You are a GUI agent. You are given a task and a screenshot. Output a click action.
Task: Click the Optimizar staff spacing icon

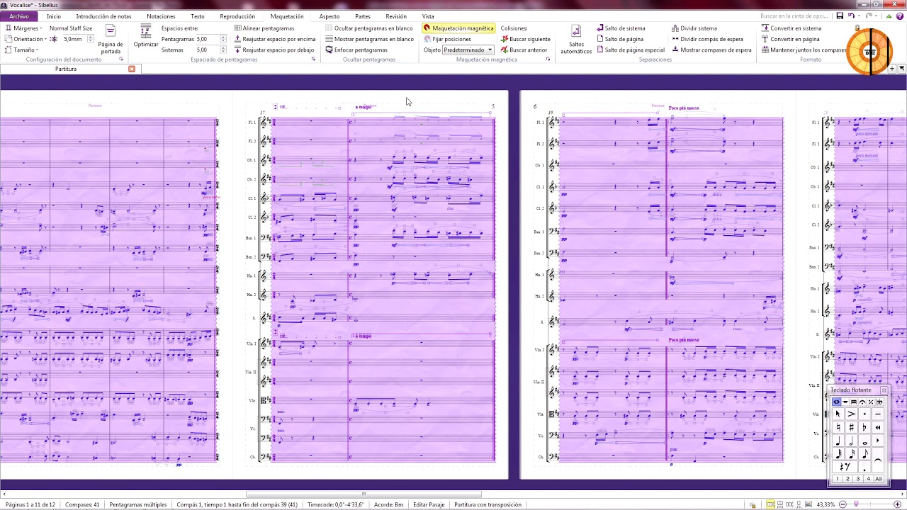click(146, 31)
